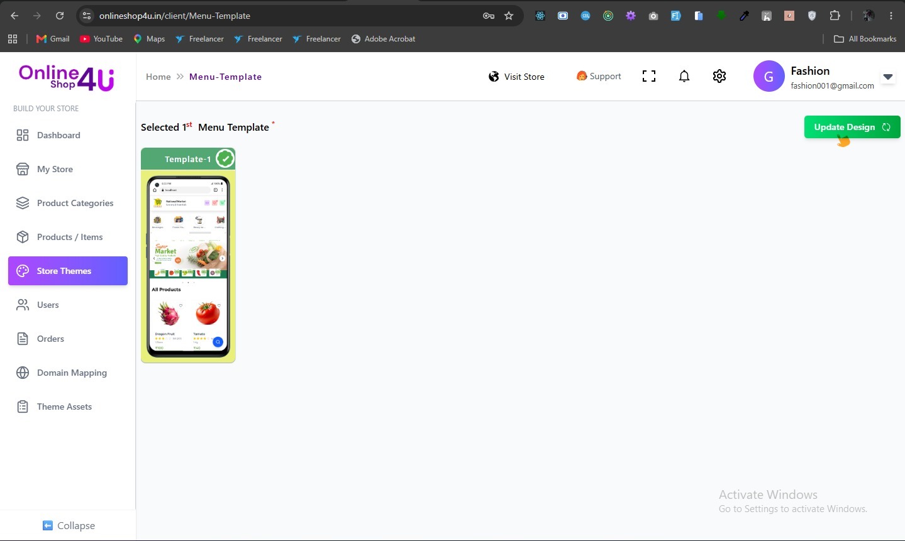Open Chrome profile avatar

click(869, 16)
